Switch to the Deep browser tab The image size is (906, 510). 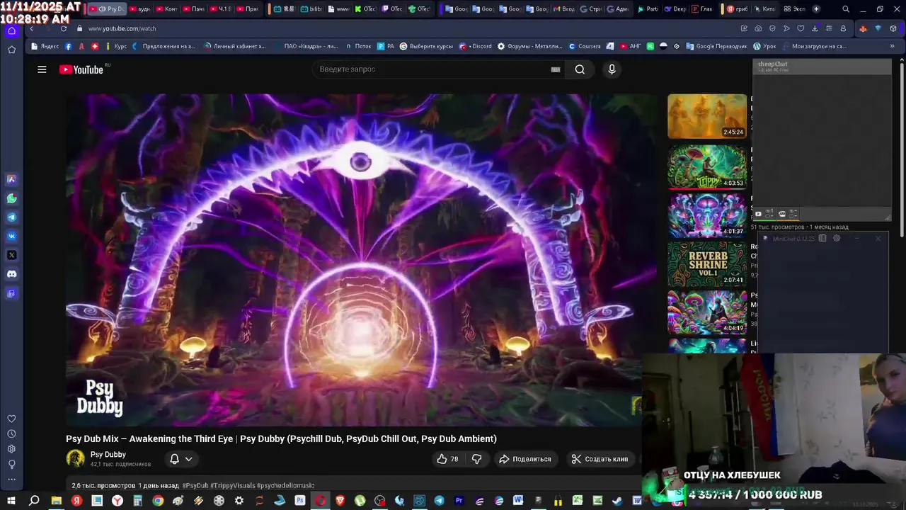point(674,9)
